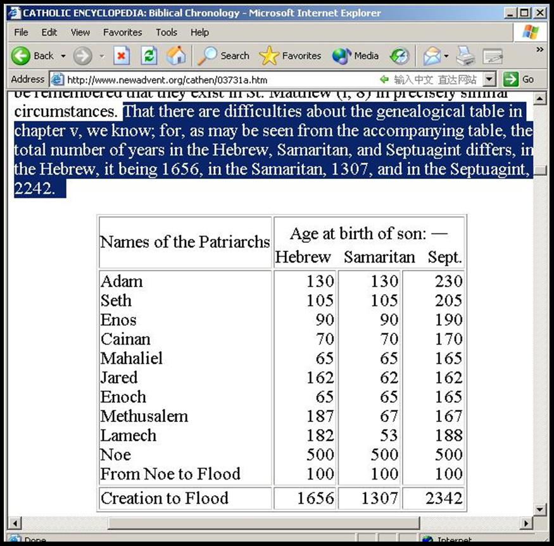The height and width of the screenshot is (546, 554).
Task: Click Lamech's Samaritan value 53
Action: pyautogui.click(x=389, y=435)
